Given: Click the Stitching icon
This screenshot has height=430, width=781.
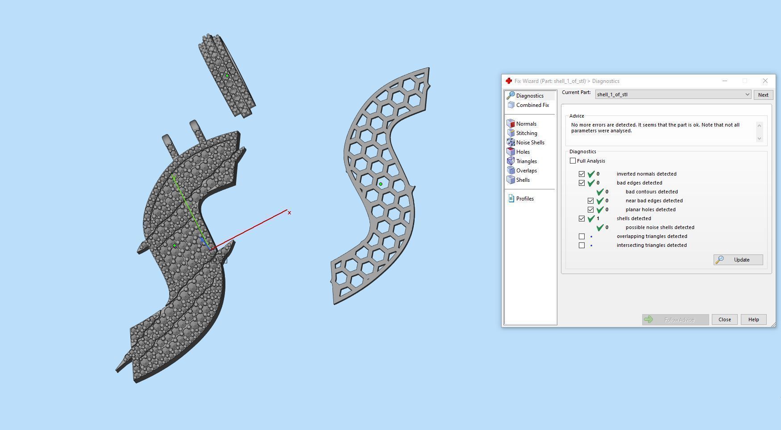Looking at the screenshot, I should click(511, 133).
